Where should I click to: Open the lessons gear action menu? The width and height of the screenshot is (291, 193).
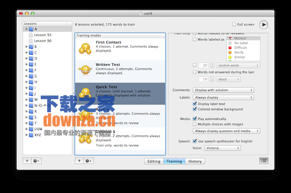click(36, 161)
